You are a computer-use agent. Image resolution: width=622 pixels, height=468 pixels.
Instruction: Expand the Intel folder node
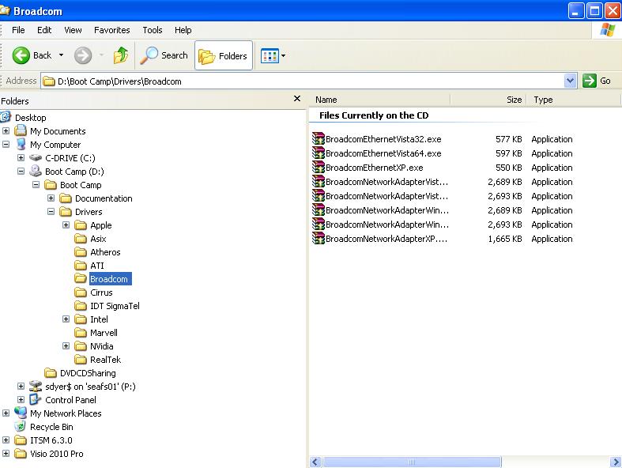coord(66,319)
